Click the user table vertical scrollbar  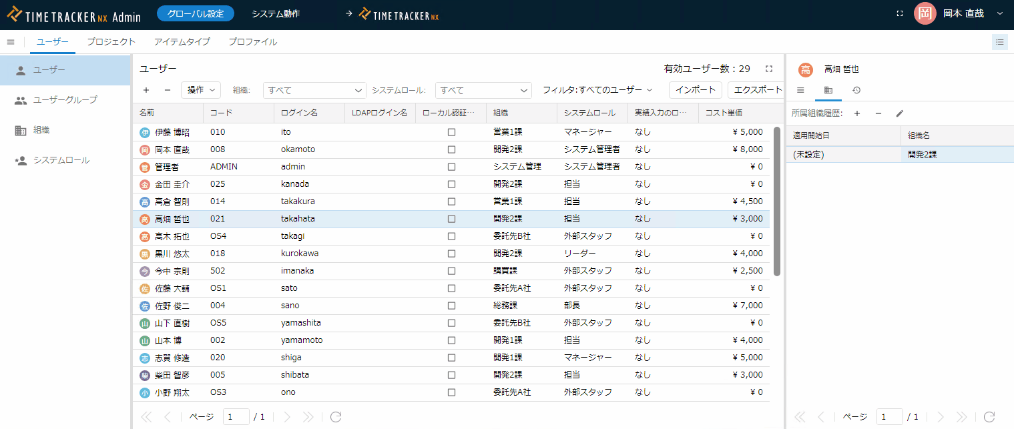pos(776,200)
